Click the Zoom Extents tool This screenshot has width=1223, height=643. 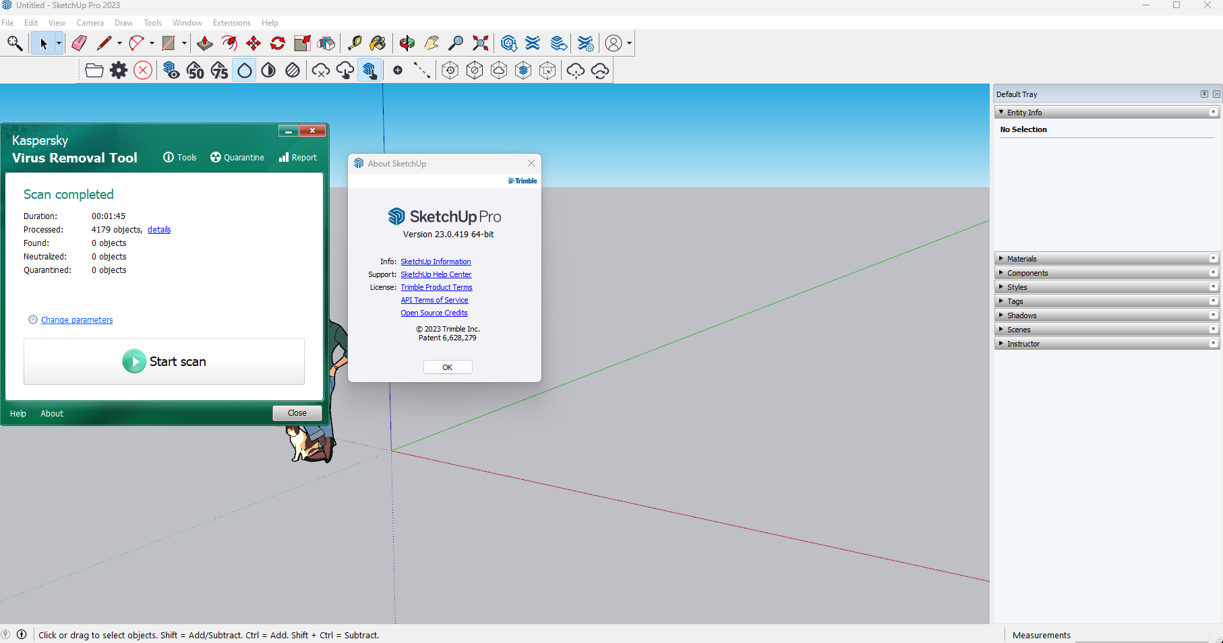point(481,44)
